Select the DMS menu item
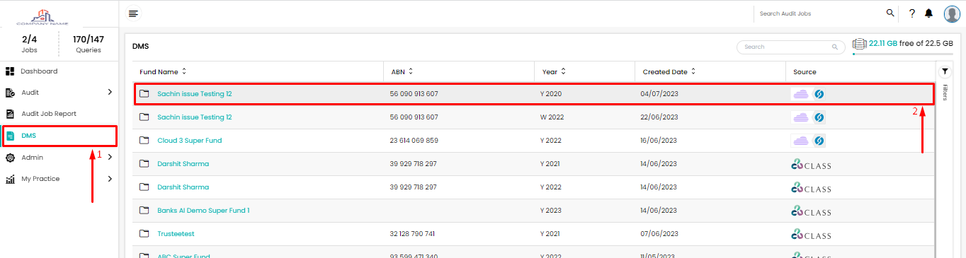966x258 pixels. tap(59, 135)
